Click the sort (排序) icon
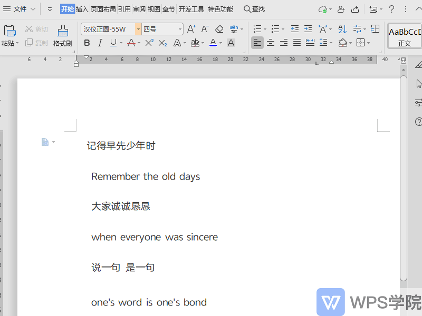This screenshot has width=422, height=316. [x=342, y=29]
